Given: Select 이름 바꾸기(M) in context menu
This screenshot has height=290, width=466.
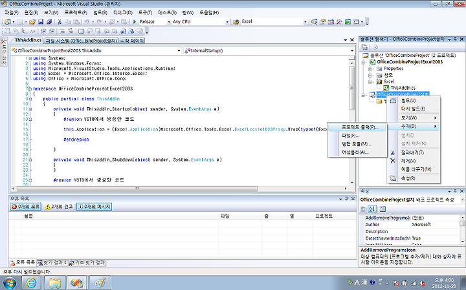Looking at the screenshot, I should (x=414, y=169).
